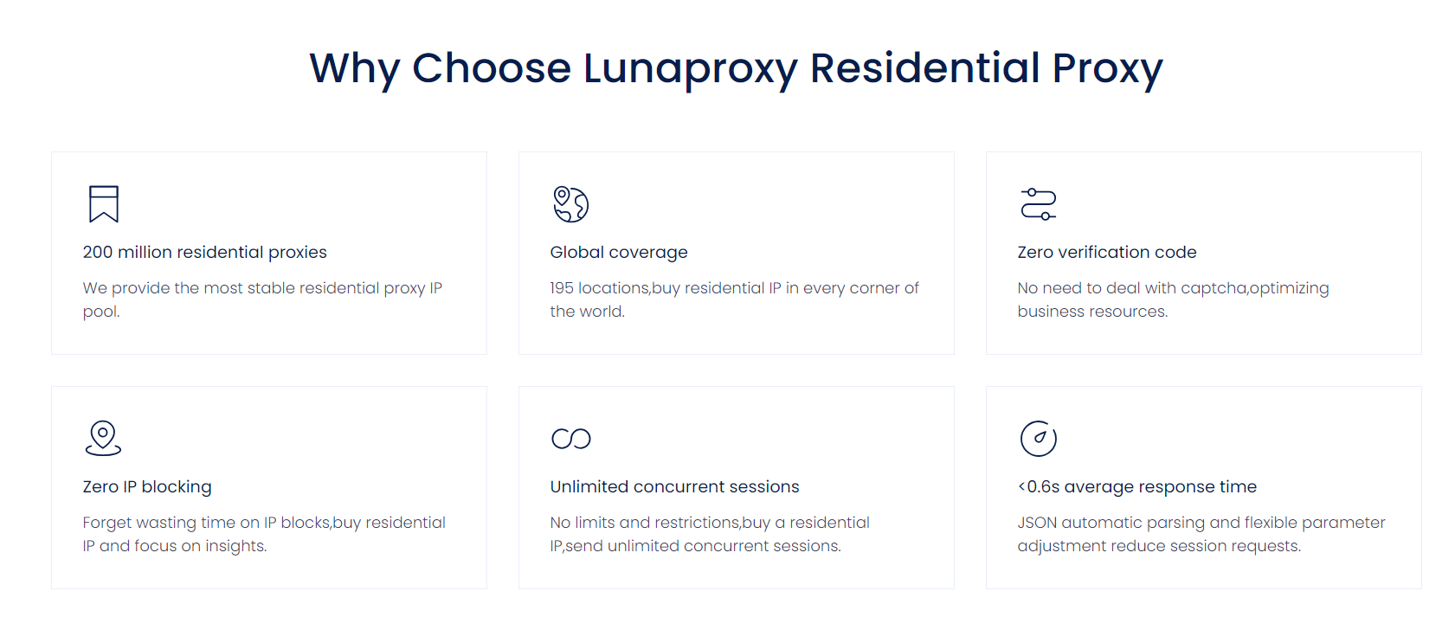
Task: Select the "Global coverage" heading
Action: tap(618, 252)
